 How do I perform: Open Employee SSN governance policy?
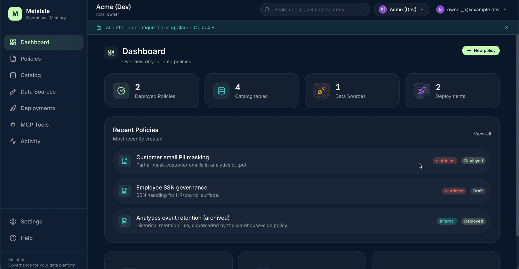coord(302,191)
